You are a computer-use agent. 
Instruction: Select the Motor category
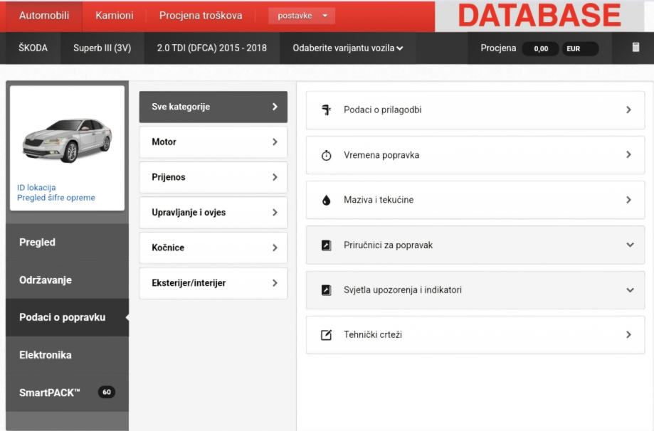[x=213, y=142]
